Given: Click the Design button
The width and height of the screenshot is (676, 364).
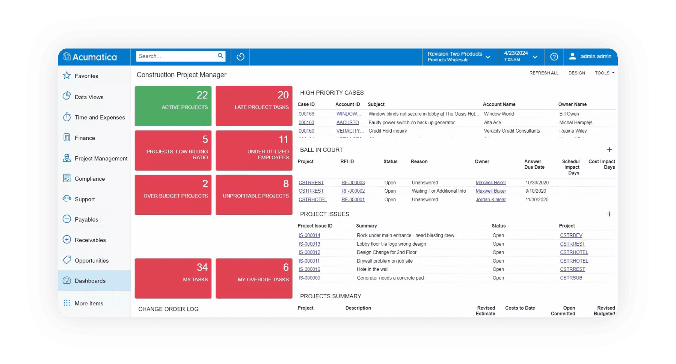Looking at the screenshot, I should pyautogui.click(x=576, y=73).
